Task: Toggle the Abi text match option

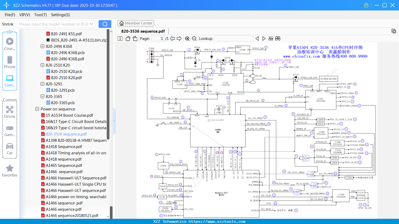Action: tap(271, 39)
